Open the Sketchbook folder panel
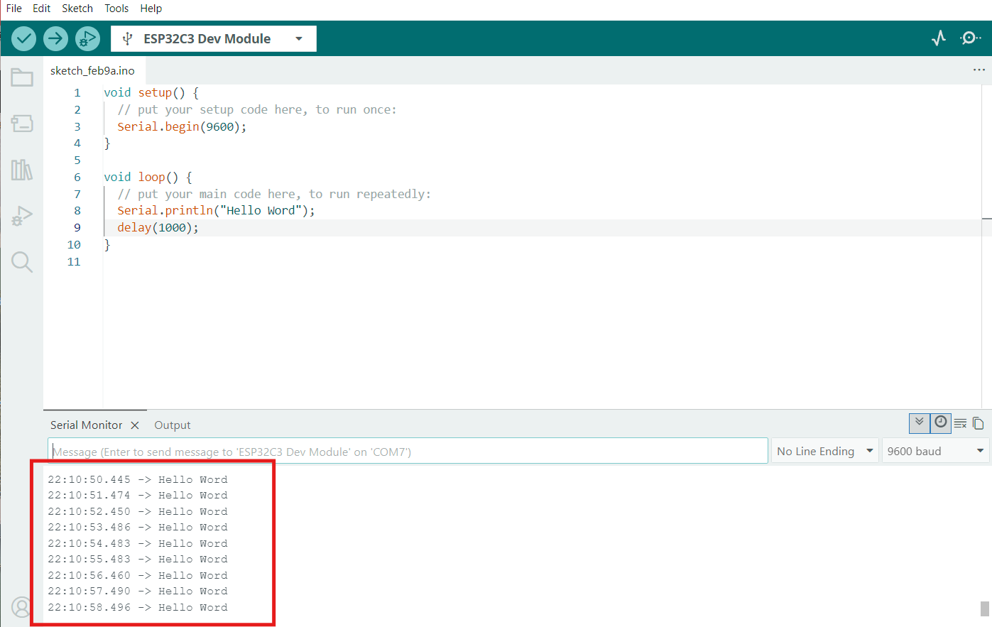The image size is (992, 627). click(x=22, y=77)
